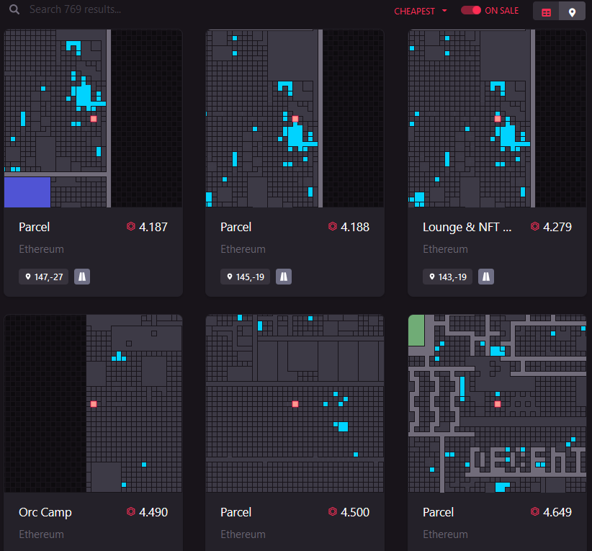Click MANA icon beside 4.490 price
The image size is (592, 551).
click(x=130, y=512)
